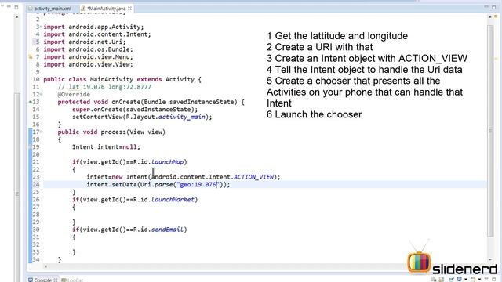This screenshot has width=502, height=282.
Task: Click the override indicator on line 13
Action: click(x=31, y=102)
